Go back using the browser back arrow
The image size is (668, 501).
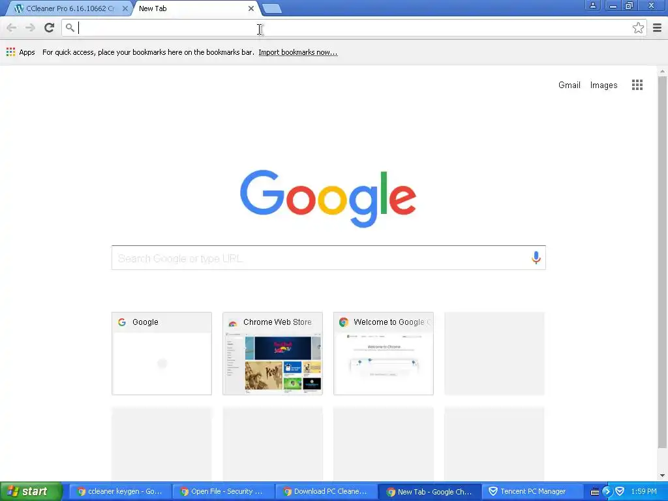pos(12,28)
